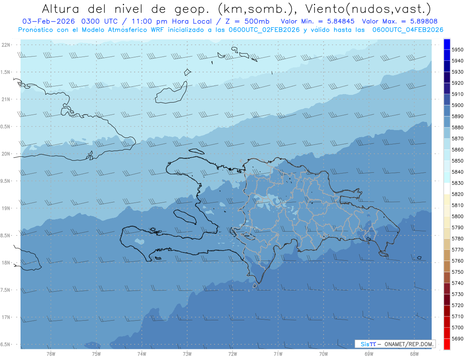
Task: Click the '76W' longitude axis label
Action: click(51, 354)
